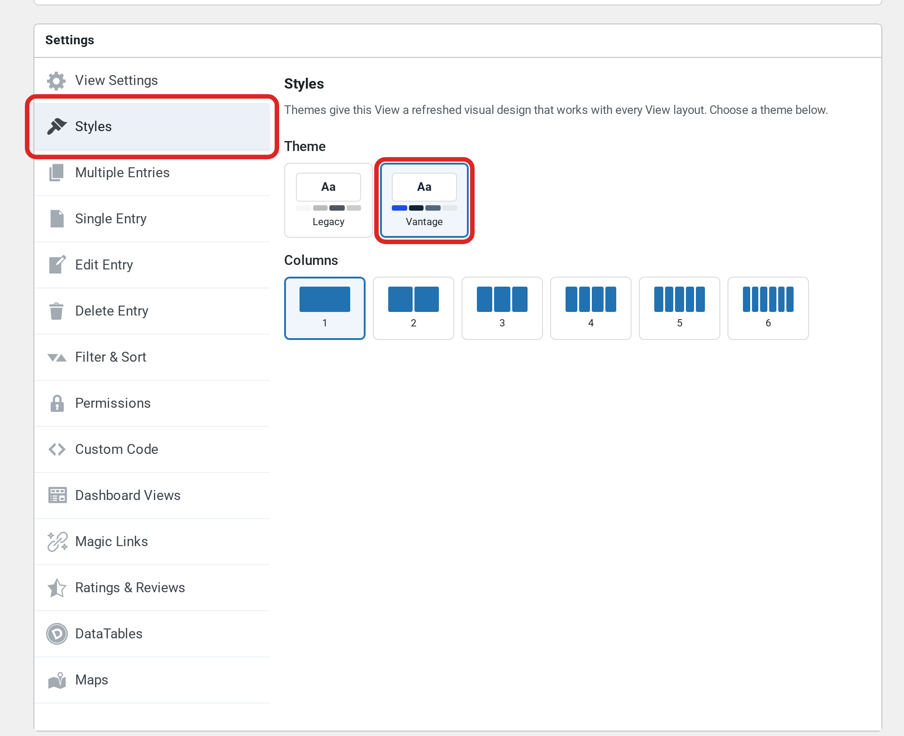904x736 pixels.
Task: Show the Dashboard Views tab
Action: click(152, 495)
